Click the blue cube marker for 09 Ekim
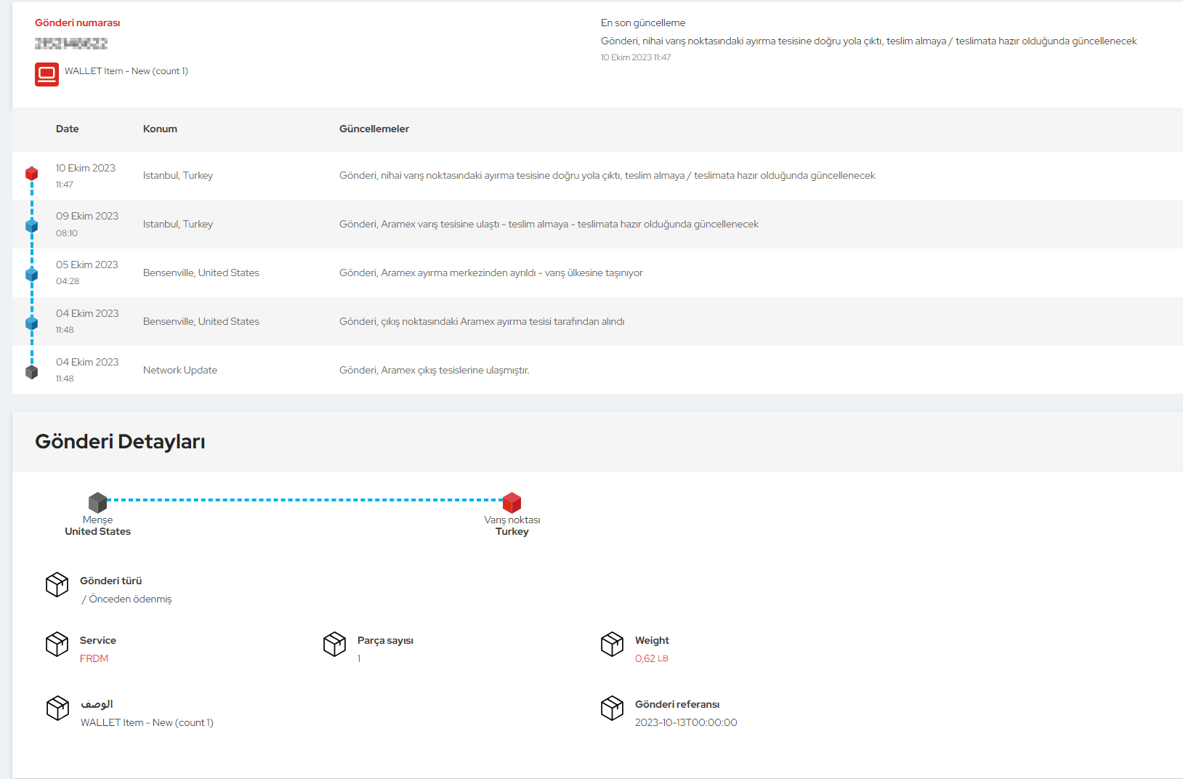1183x779 pixels. tap(31, 226)
